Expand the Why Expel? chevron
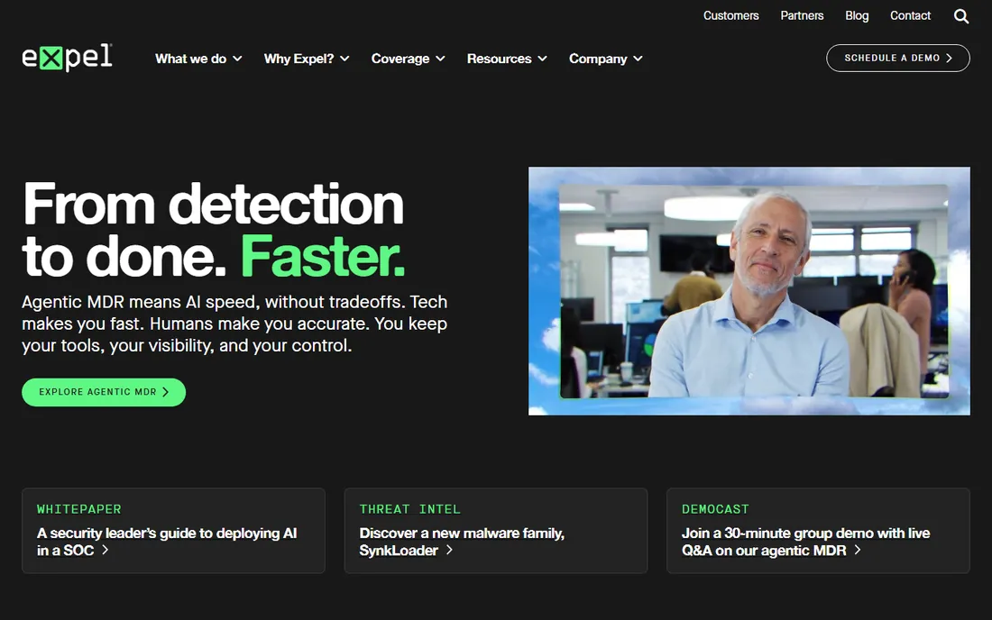This screenshot has height=620, width=992. click(344, 59)
